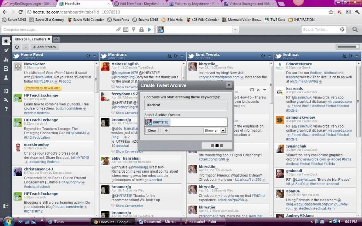Open Assignments checkmark sidebar icon

click(6, 69)
